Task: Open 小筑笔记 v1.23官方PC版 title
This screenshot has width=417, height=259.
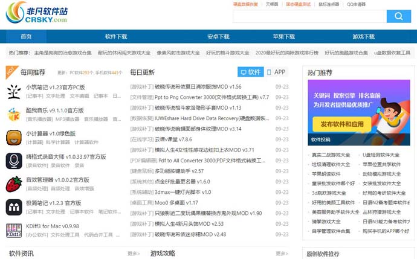Action: [56, 87]
